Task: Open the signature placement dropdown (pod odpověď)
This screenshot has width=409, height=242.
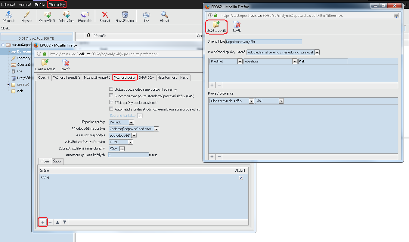Action: [122, 135]
